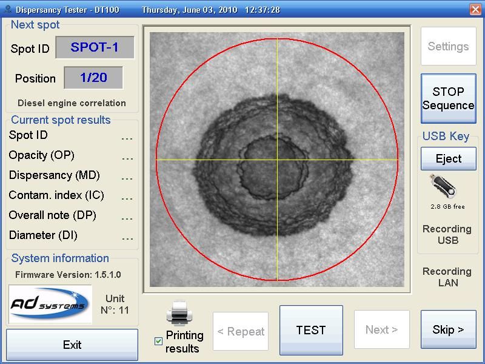The width and height of the screenshot is (485, 364).
Task: Click the Repeat button
Action: click(241, 331)
